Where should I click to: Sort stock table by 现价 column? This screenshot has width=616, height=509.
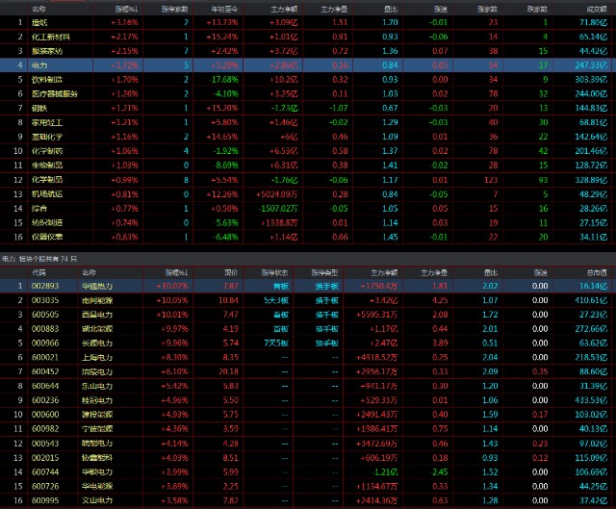pos(230,245)
